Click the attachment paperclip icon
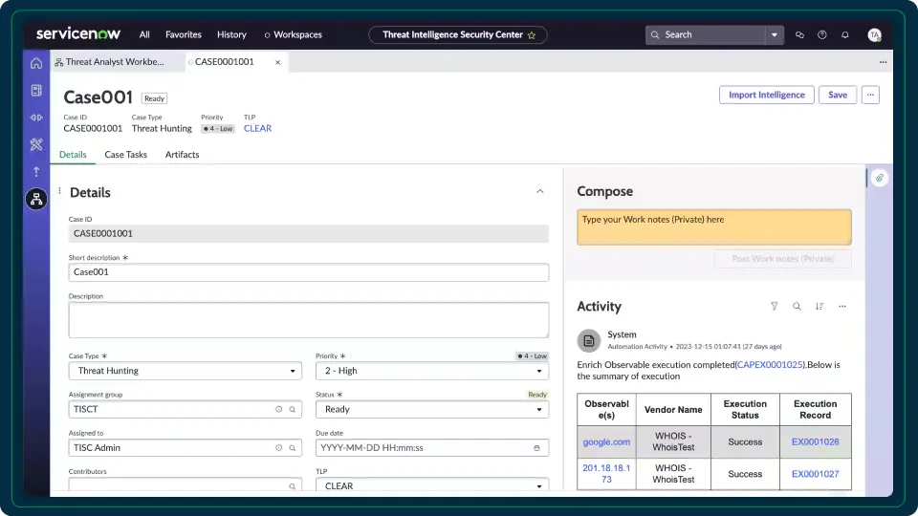Image resolution: width=918 pixels, height=516 pixels. (x=880, y=178)
